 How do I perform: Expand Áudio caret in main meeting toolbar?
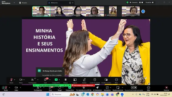tap(9, 88)
